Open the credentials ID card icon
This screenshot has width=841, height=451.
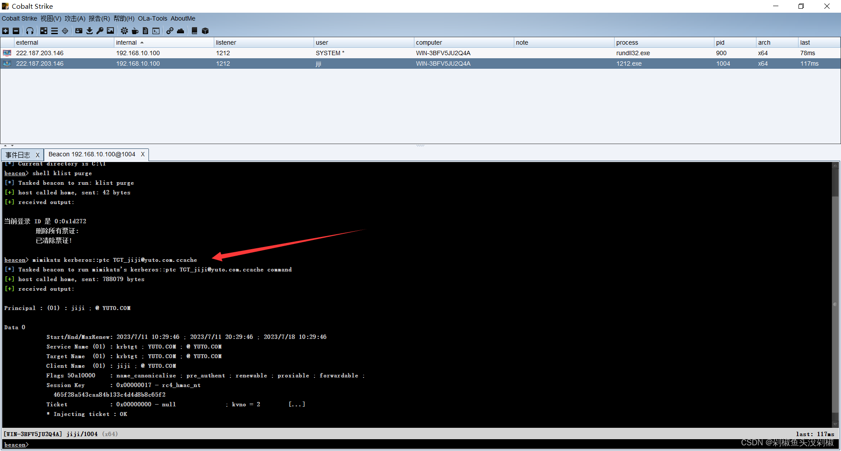(x=79, y=31)
